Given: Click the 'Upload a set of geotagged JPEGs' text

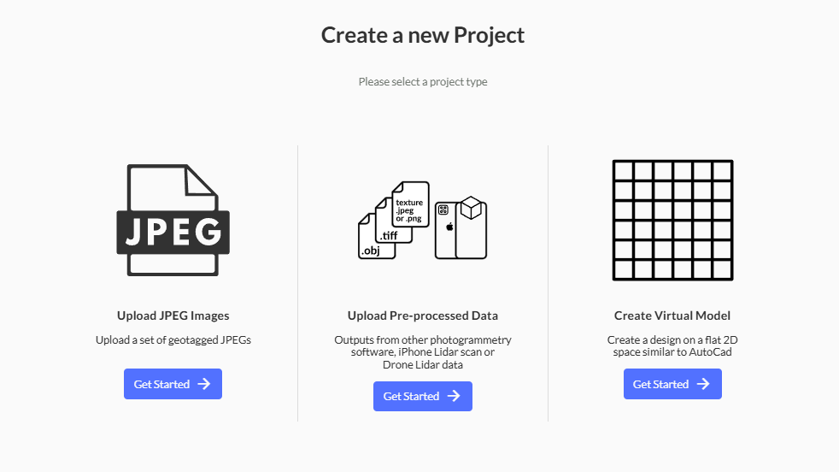Looking at the screenshot, I should tap(173, 339).
